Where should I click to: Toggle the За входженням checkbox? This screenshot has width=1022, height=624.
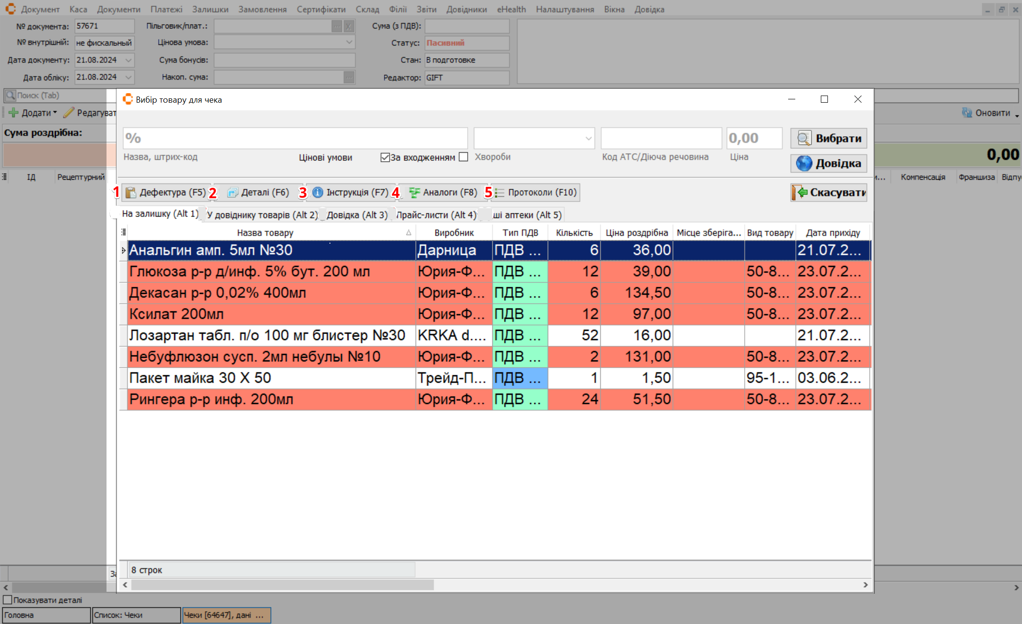pos(385,157)
